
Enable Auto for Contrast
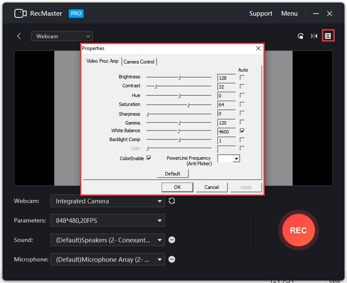(x=242, y=86)
